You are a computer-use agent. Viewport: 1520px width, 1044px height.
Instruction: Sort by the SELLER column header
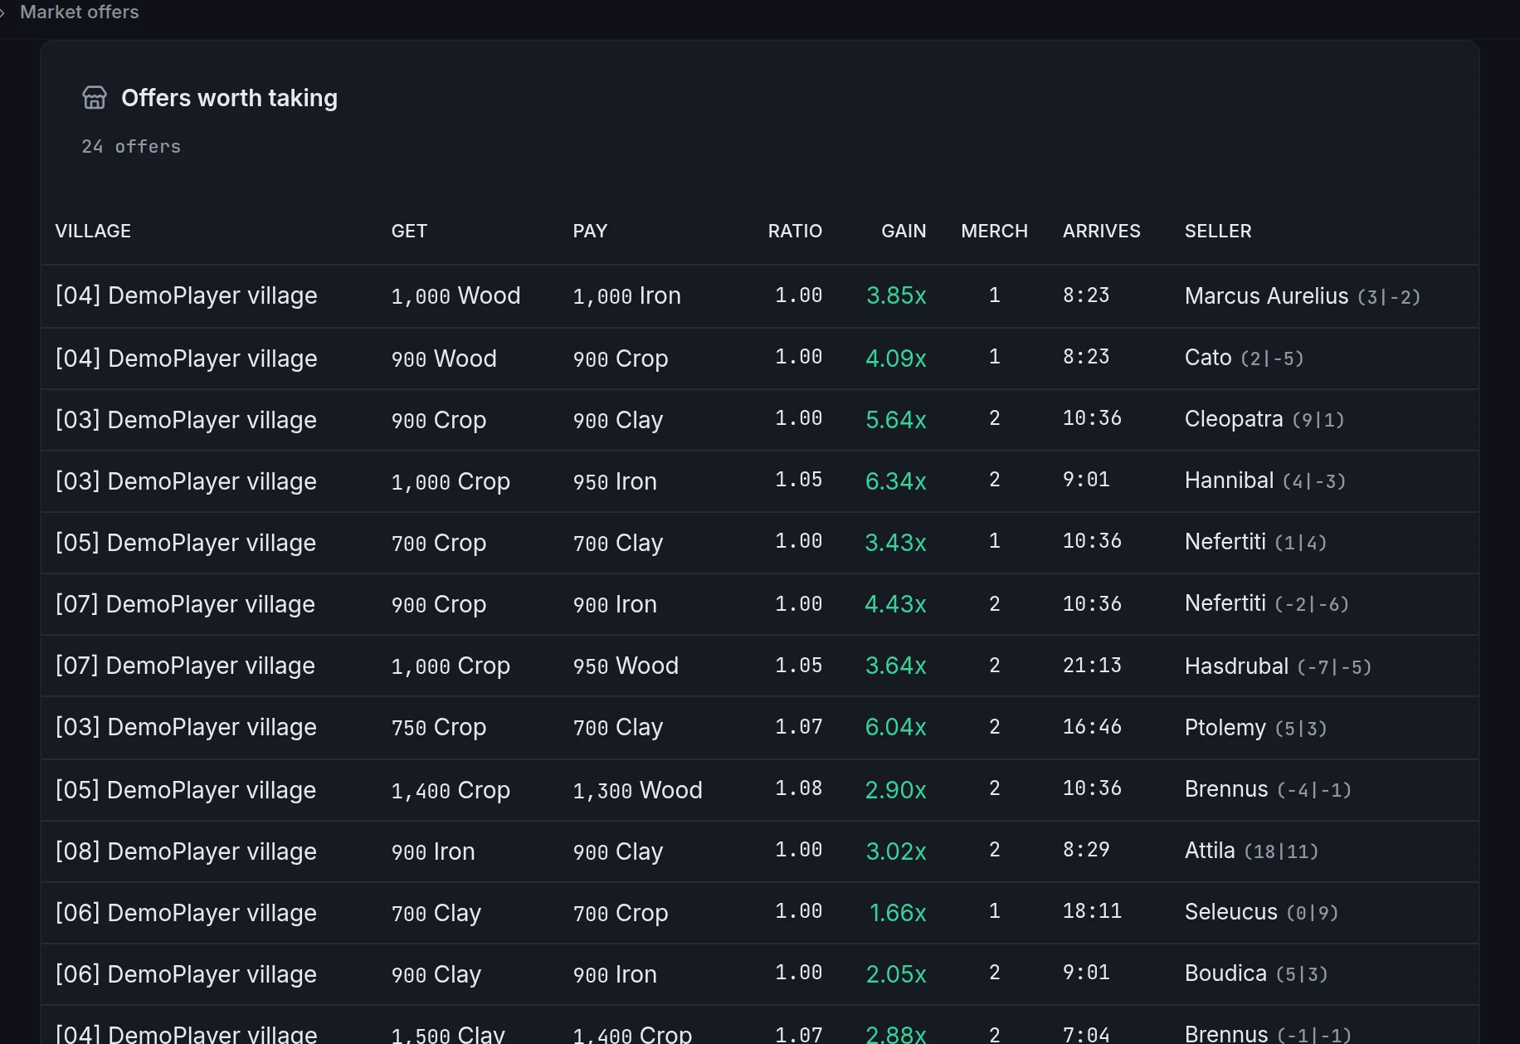tap(1218, 231)
